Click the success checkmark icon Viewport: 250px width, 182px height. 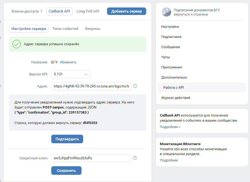(17, 44)
